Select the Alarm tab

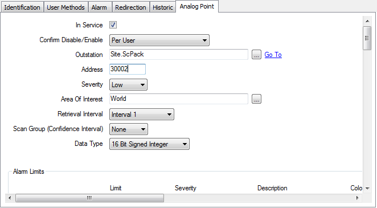click(x=99, y=7)
